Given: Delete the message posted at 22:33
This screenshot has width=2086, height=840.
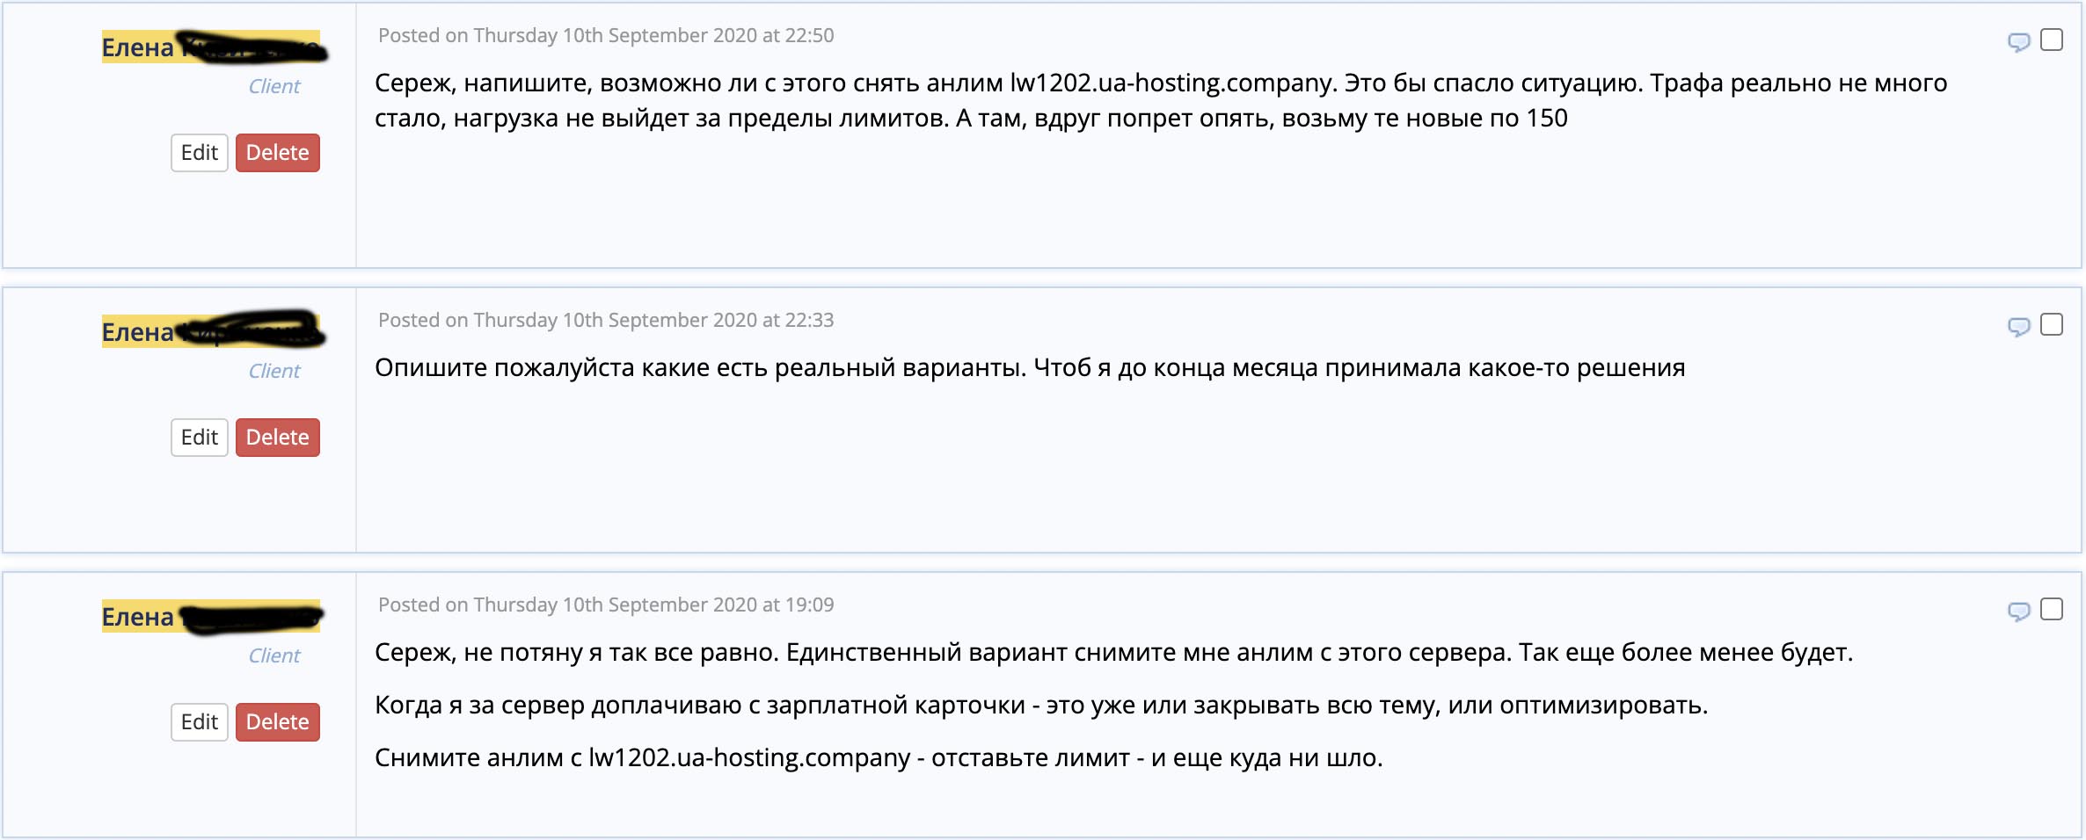Looking at the screenshot, I should click(277, 438).
